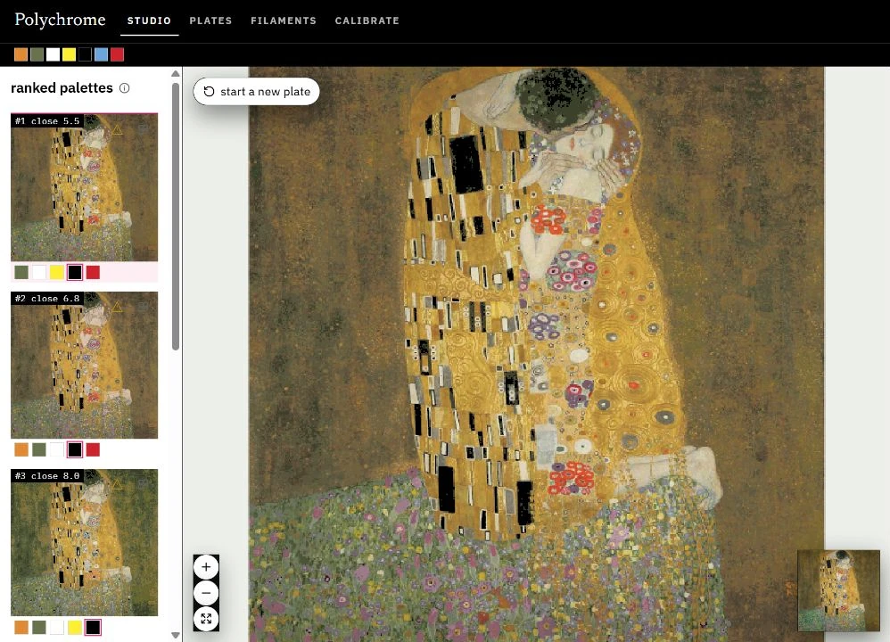The image size is (890, 642).
Task: Pick the white swatch under palette #1
Action: pos(39,273)
